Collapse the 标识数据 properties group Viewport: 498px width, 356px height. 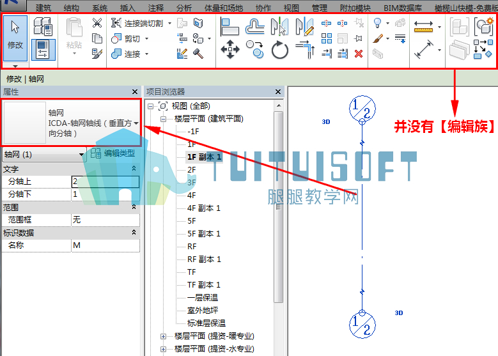(134, 233)
